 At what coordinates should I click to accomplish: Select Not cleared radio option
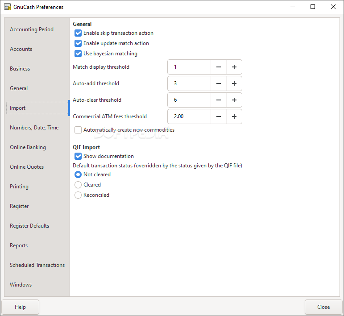click(78, 175)
